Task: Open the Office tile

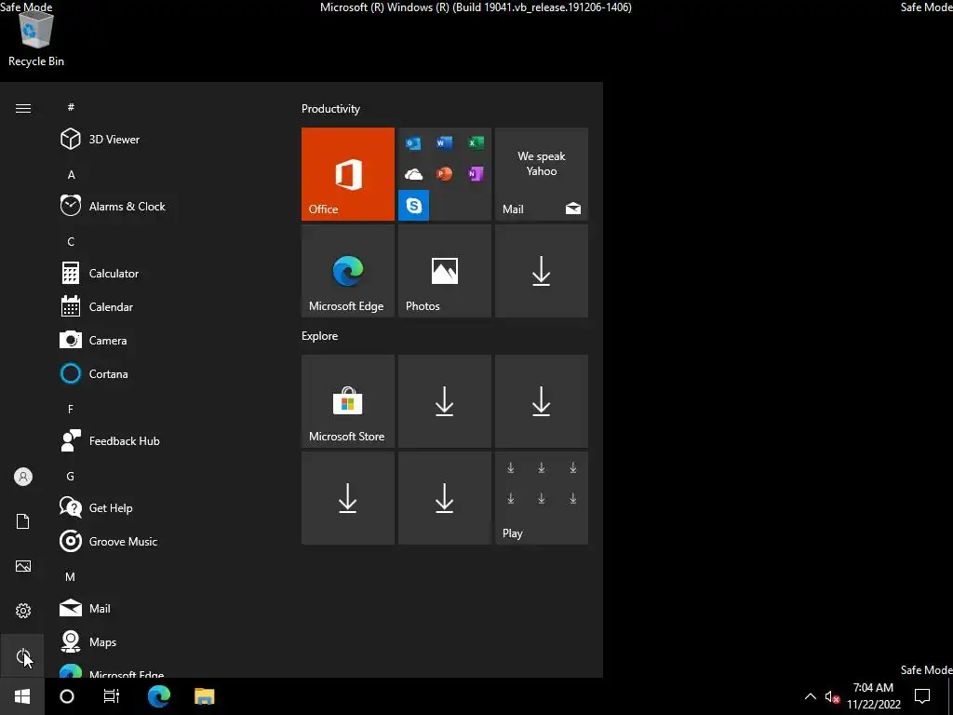Action: 348,174
